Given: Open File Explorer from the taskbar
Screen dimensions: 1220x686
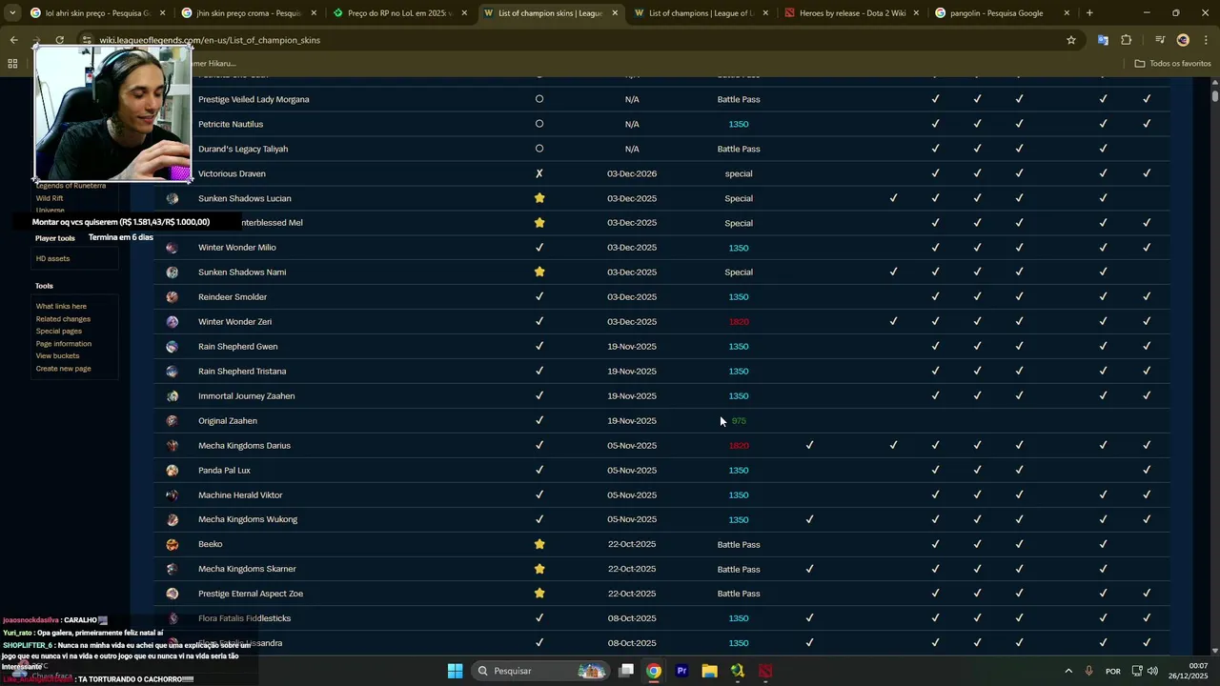Looking at the screenshot, I should [709, 671].
